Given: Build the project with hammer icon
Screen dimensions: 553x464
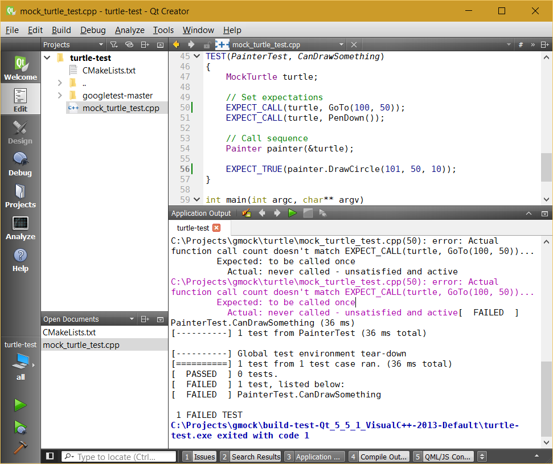Looking at the screenshot, I should (21, 447).
